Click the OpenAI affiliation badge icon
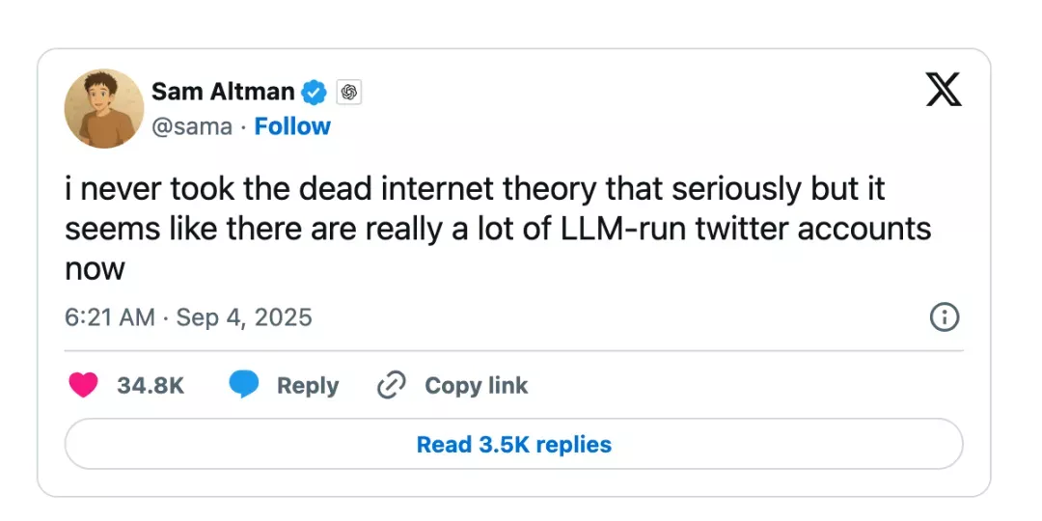Screen dimensions: 1042x521 tap(348, 93)
